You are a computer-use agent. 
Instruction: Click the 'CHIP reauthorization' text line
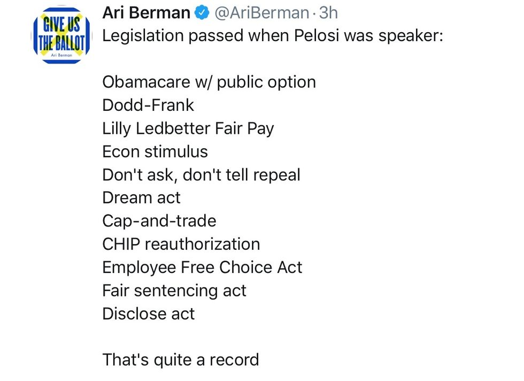[x=181, y=244]
